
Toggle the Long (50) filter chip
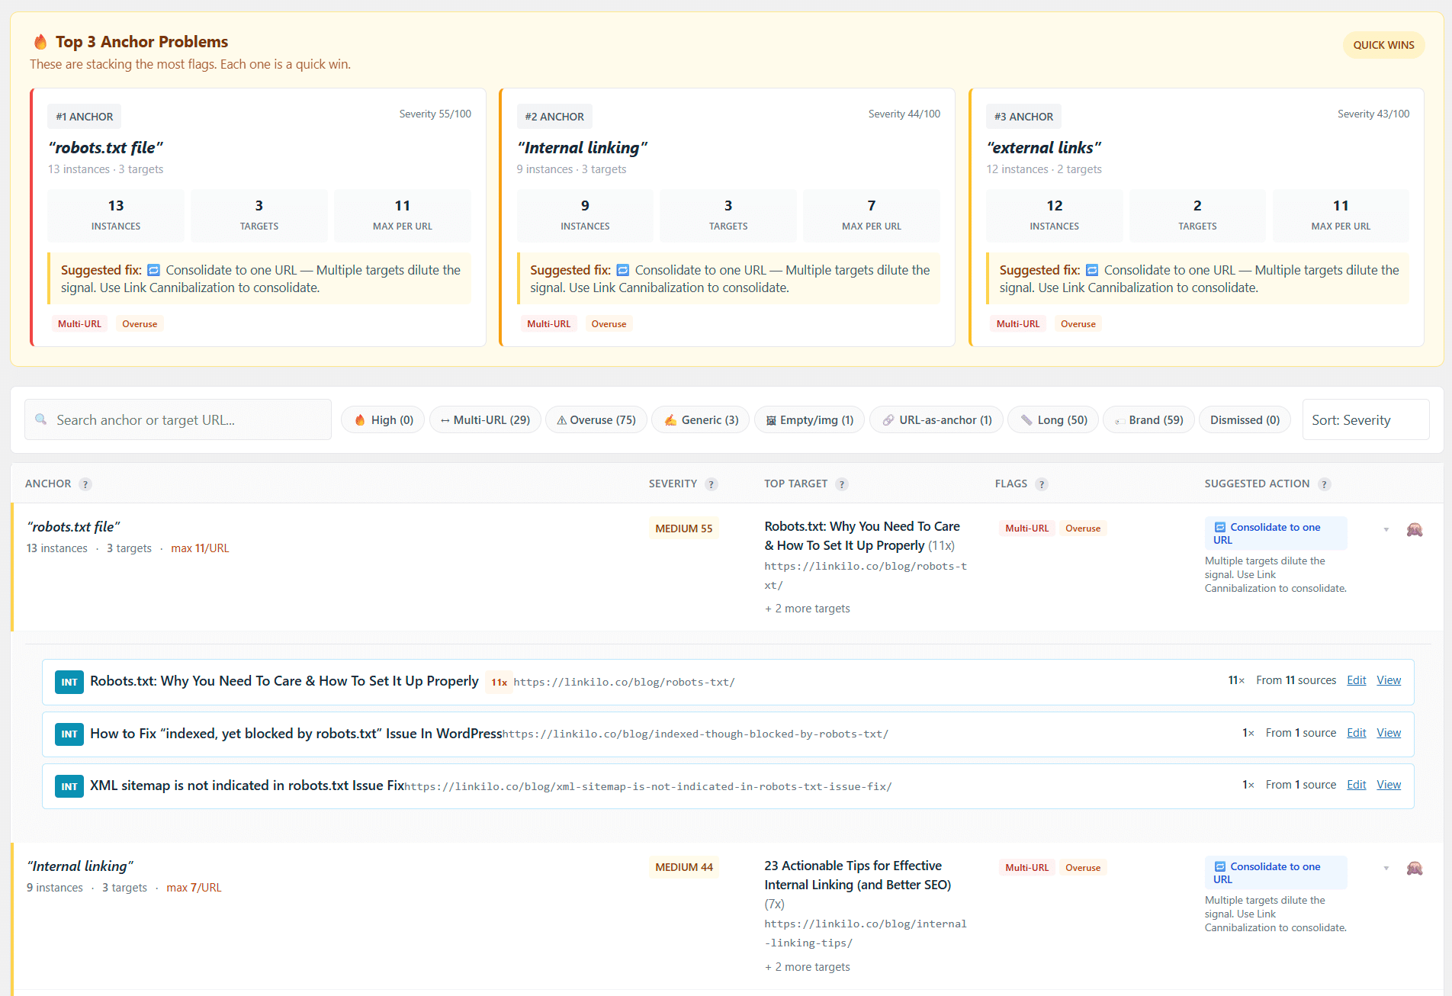pyautogui.click(x=1053, y=420)
